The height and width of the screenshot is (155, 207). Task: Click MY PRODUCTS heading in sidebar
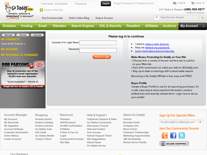click(10, 40)
